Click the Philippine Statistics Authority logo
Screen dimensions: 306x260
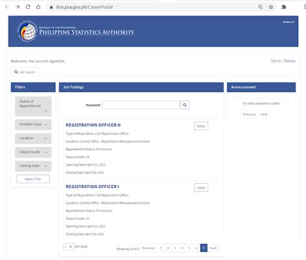click(27, 31)
